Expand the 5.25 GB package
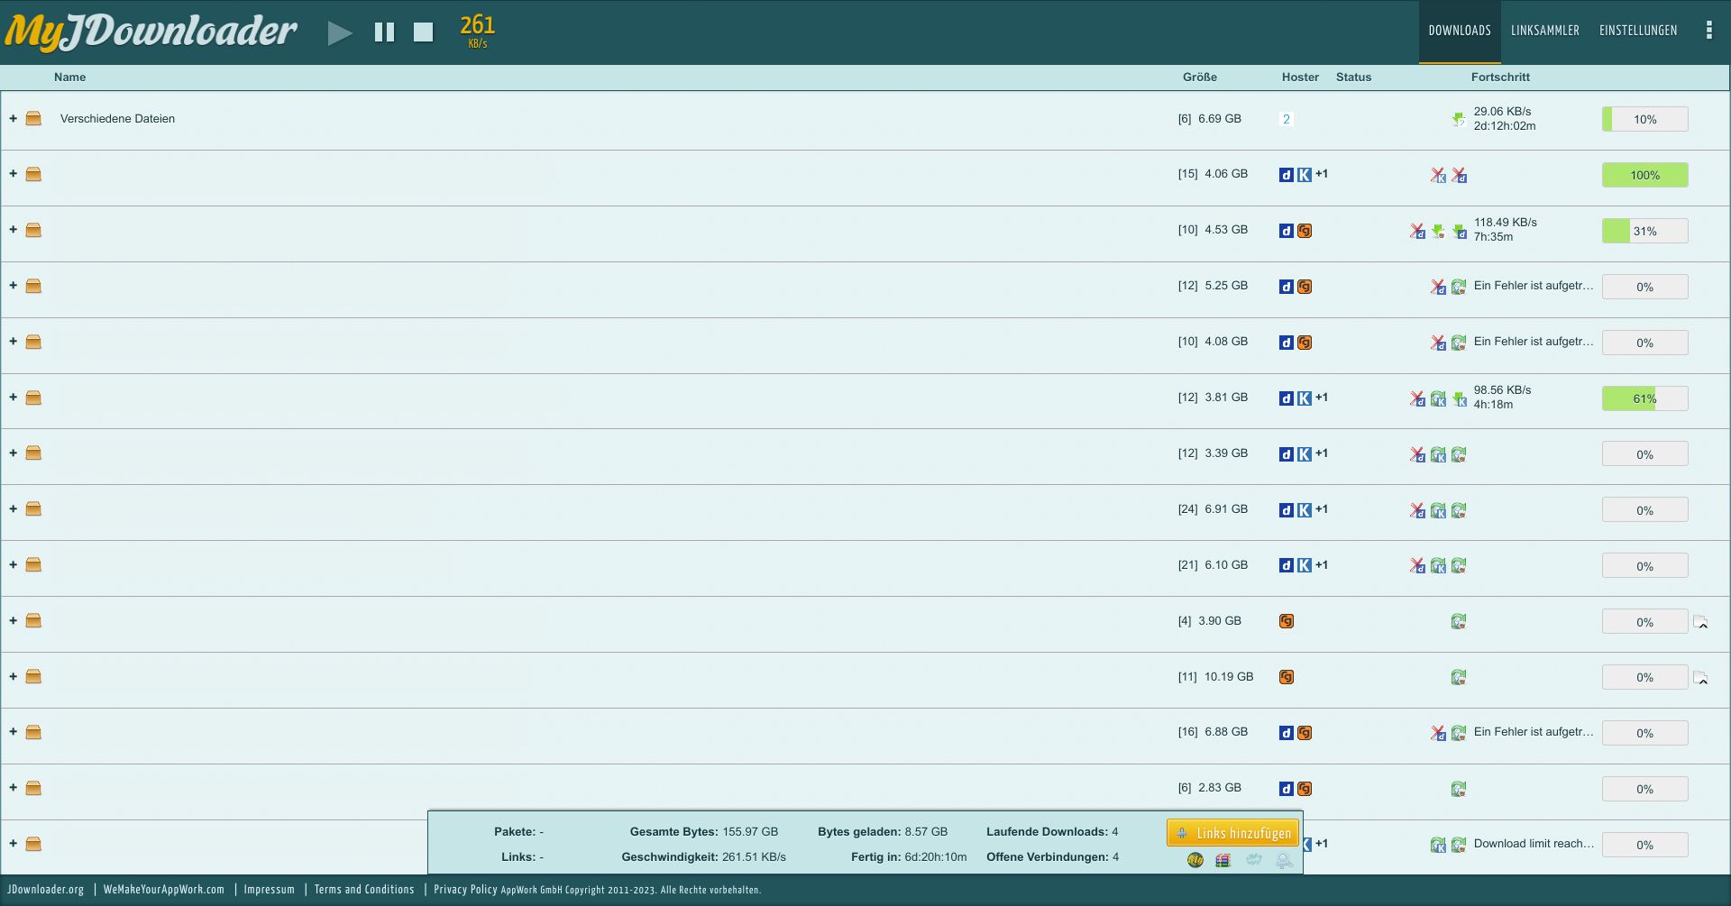Image resolution: width=1731 pixels, height=906 pixels. click(14, 285)
